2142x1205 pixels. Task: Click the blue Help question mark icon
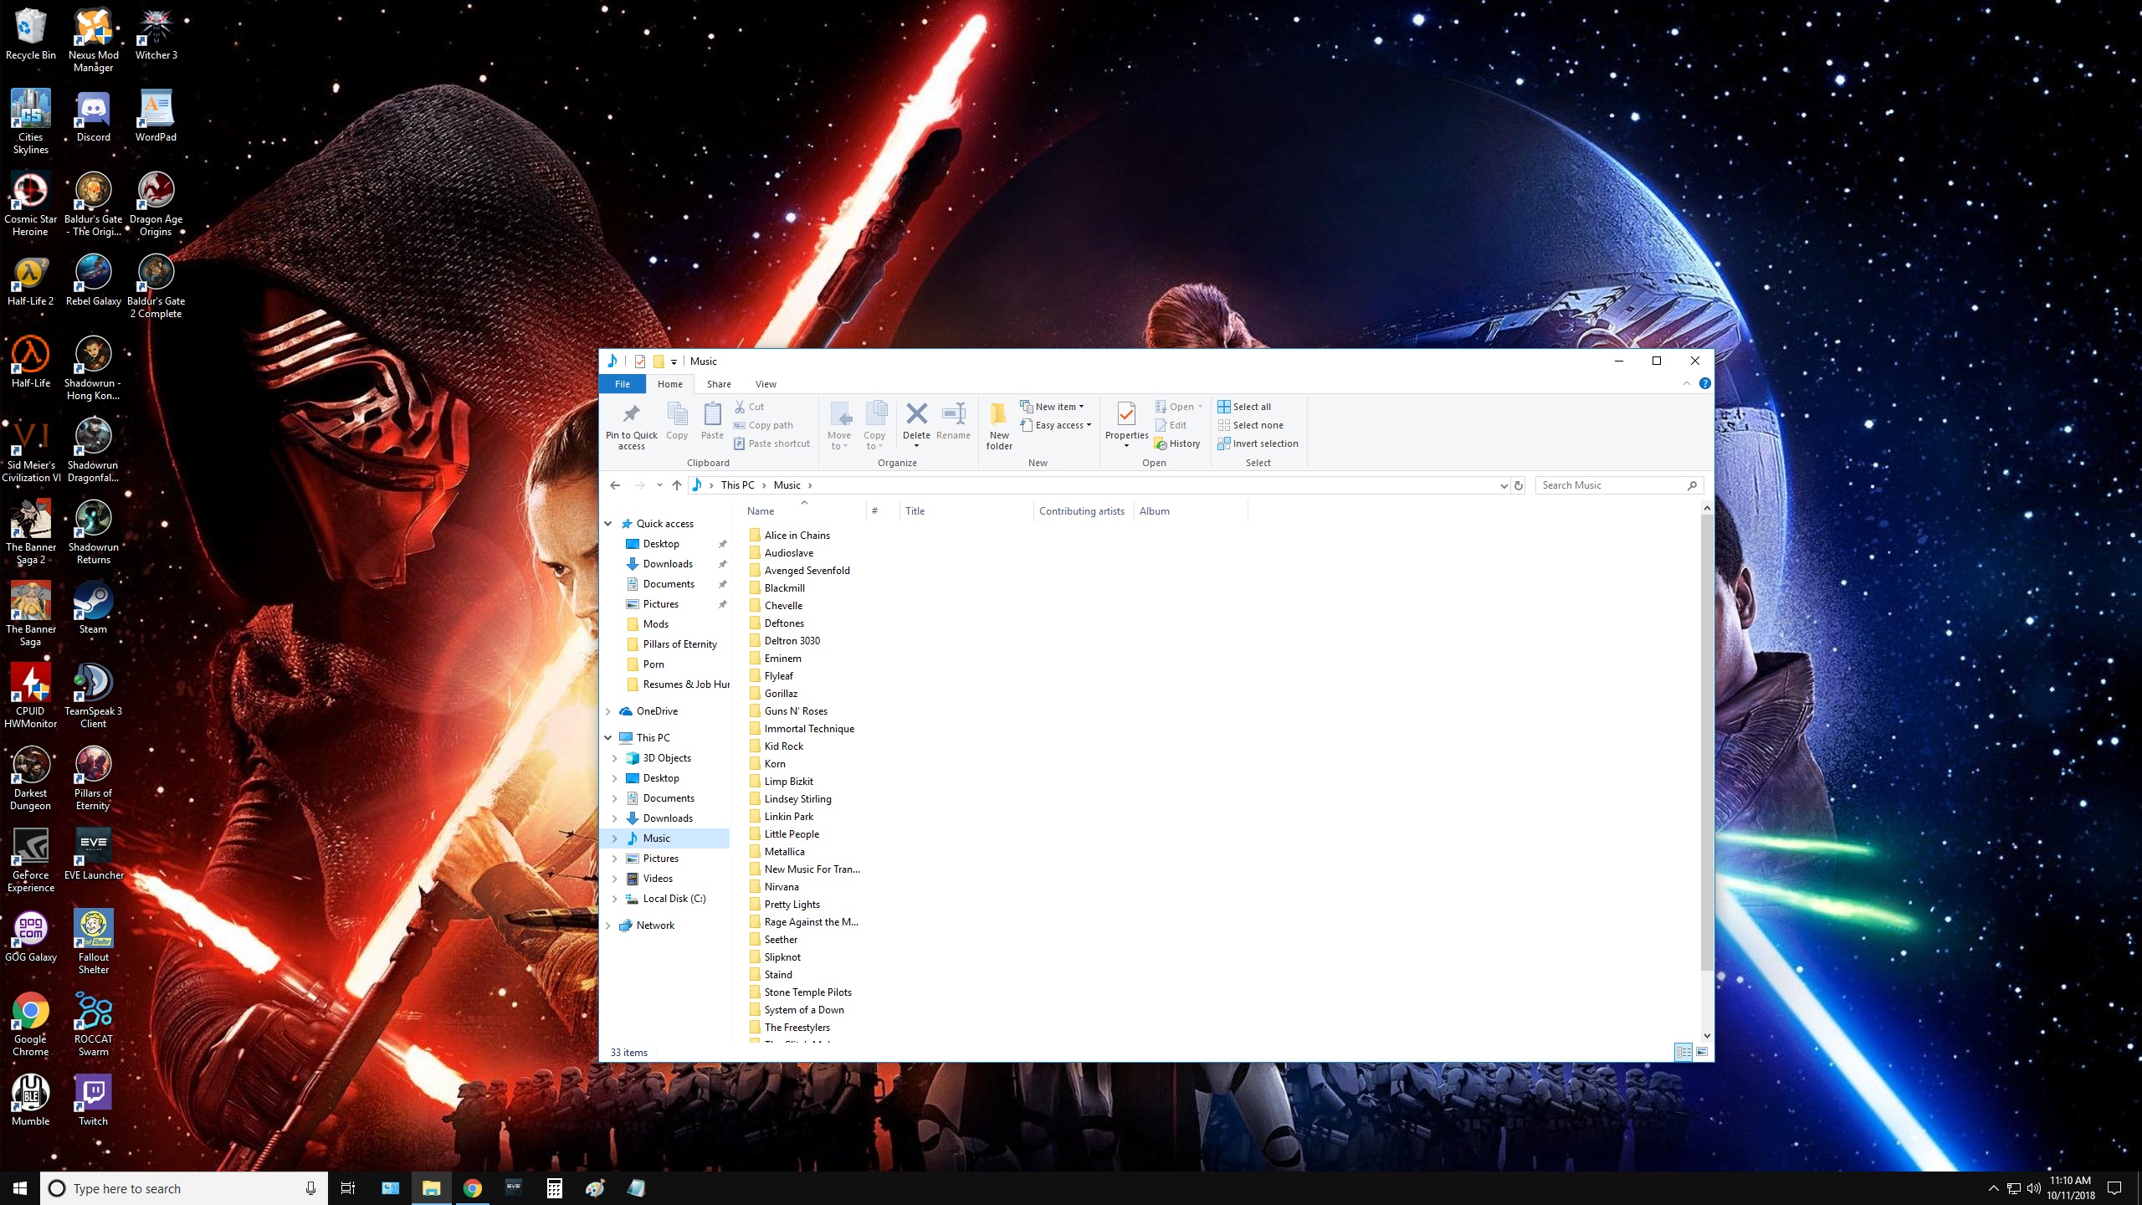(1704, 384)
